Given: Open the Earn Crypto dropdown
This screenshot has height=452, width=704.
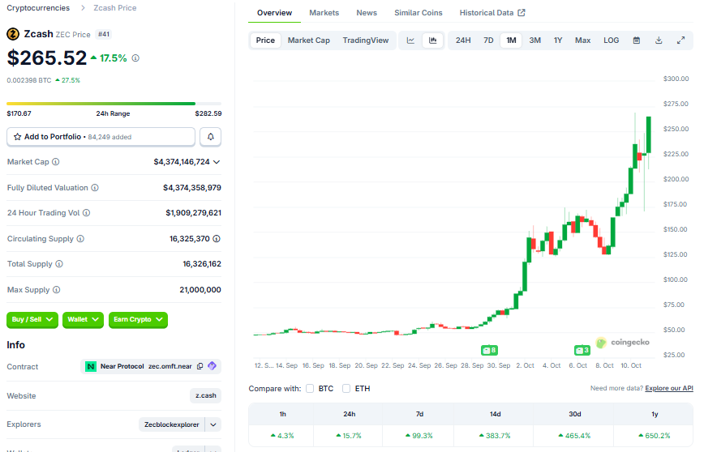Looking at the screenshot, I should (x=138, y=320).
